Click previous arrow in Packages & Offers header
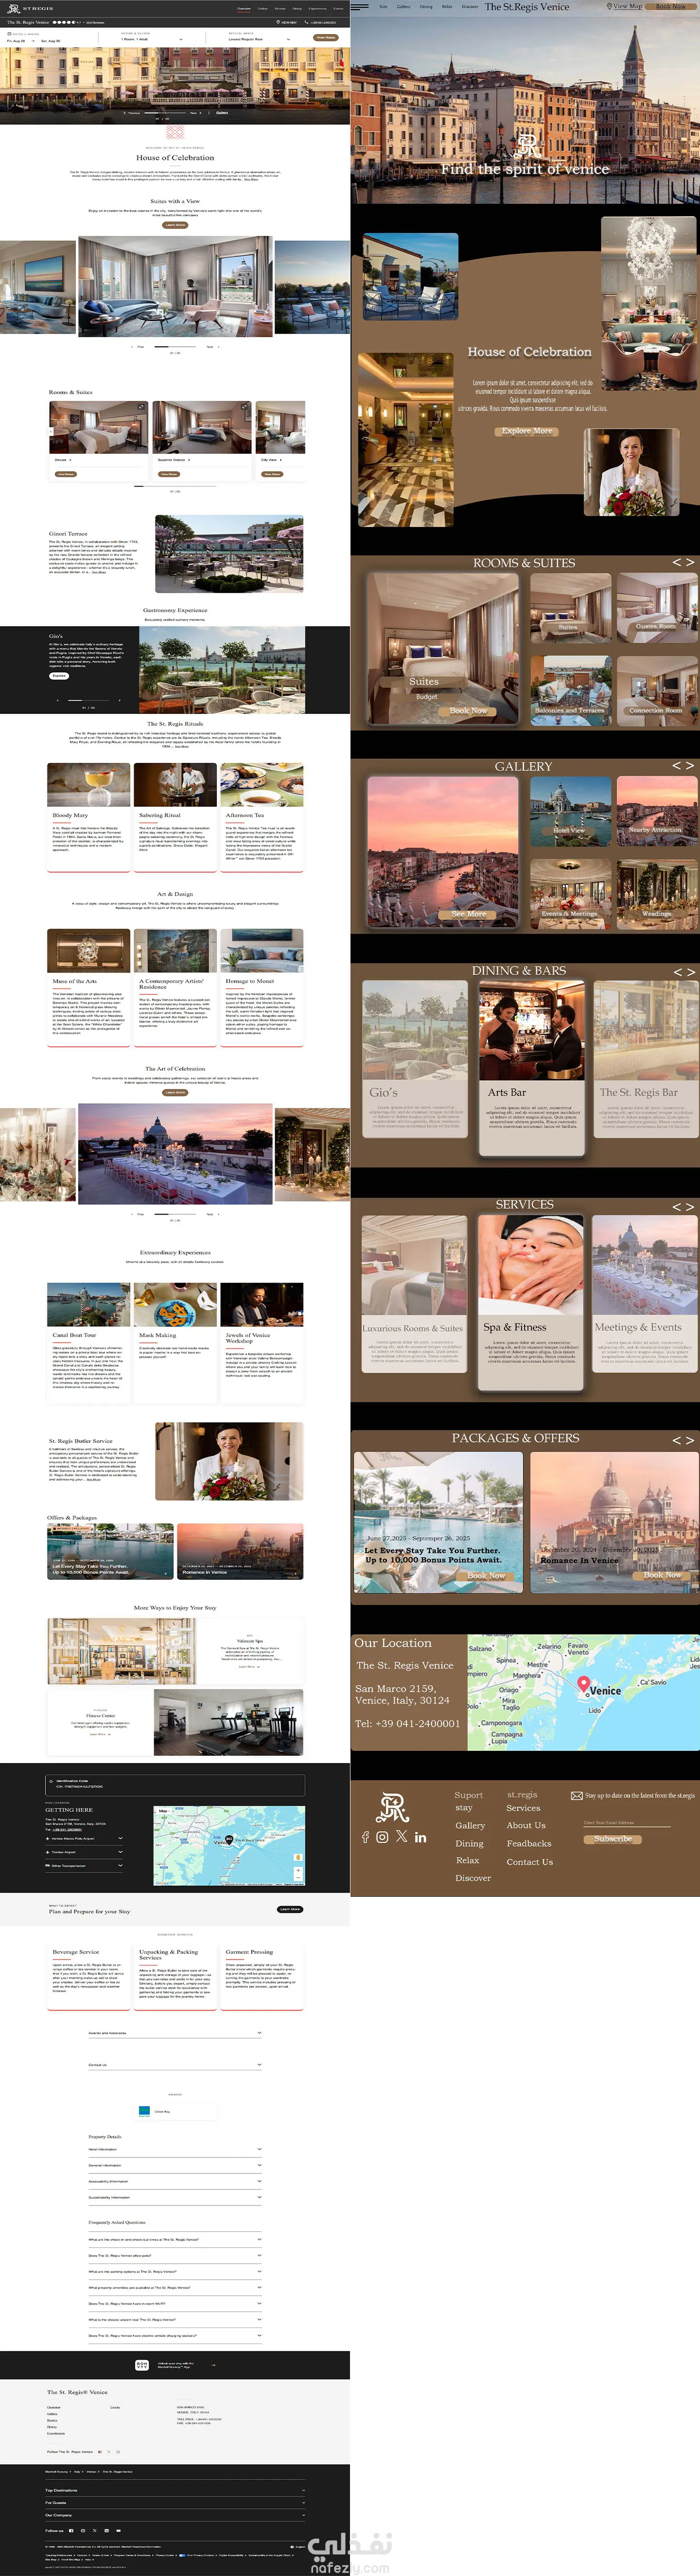 point(676,1440)
